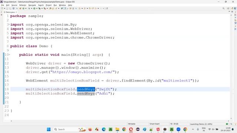Open the Windows Start menu

click(x=49, y=129)
